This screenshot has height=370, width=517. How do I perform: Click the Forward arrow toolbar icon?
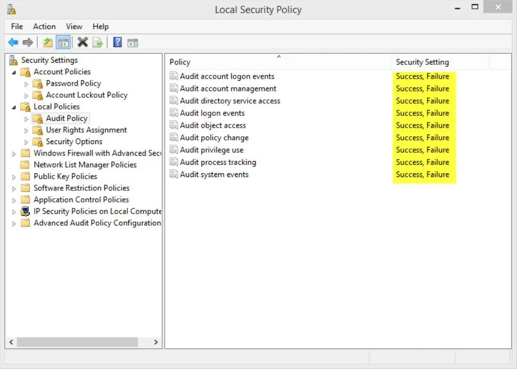[x=28, y=43]
